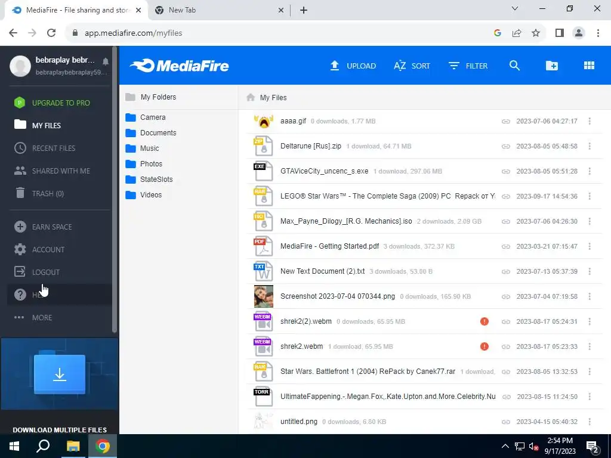Click Logout in sidebar

[x=37, y=272]
